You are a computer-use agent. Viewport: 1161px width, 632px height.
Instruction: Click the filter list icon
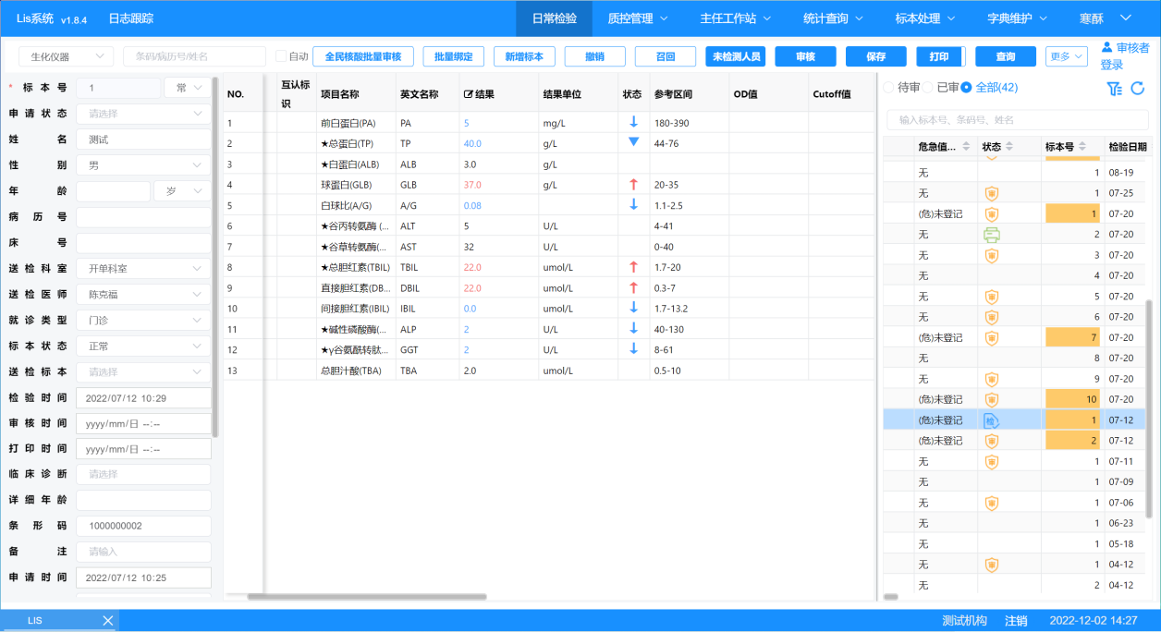pos(1114,89)
